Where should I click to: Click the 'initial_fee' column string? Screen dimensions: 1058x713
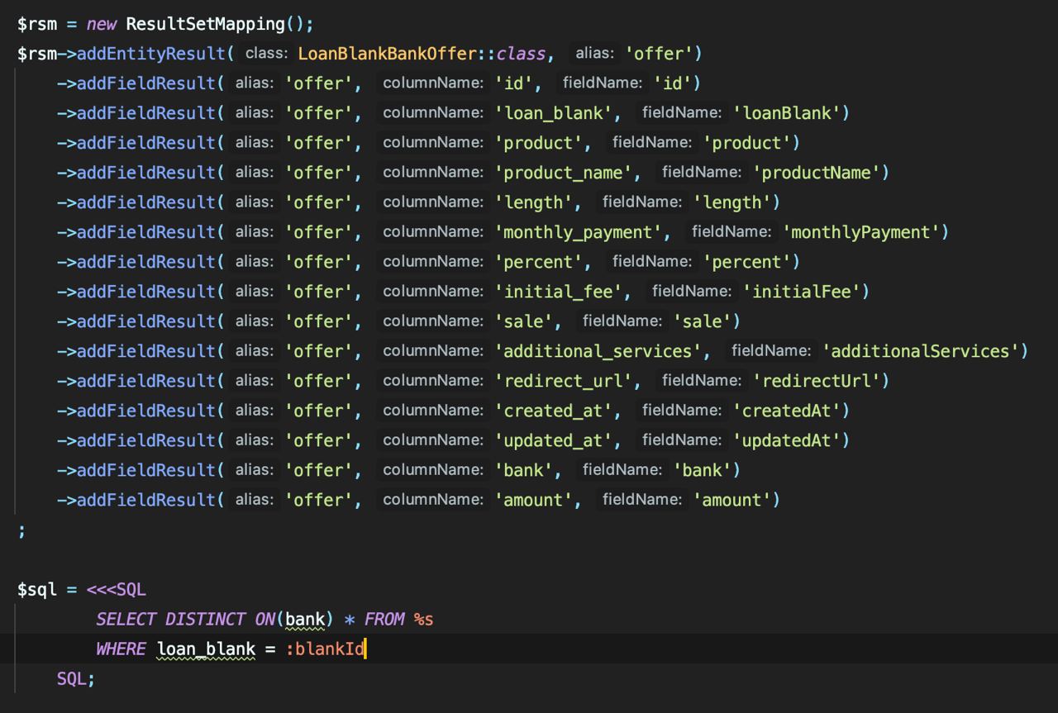[558, 292]
